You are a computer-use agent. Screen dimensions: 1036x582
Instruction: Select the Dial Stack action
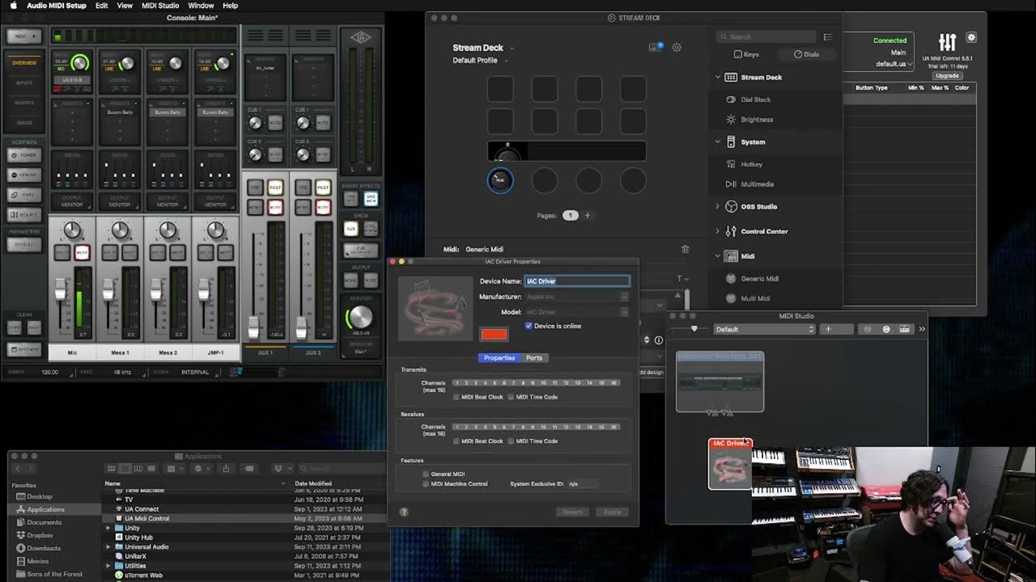(756, 99)
